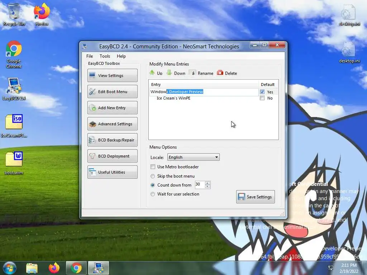Increase the countdown seconds with up arrow
The width and height of the screenshot is (367, 275).
(208, 183)
